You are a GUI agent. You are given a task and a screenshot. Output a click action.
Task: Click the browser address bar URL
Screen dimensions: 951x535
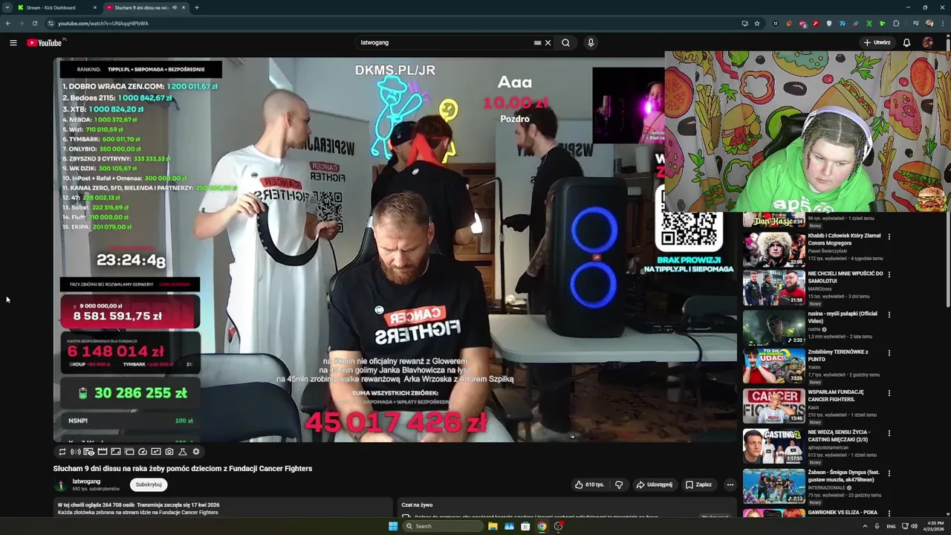(103, 23)
